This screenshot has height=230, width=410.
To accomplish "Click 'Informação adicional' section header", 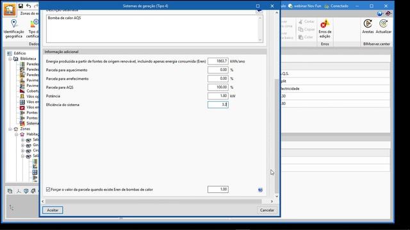I will point(155,52).
